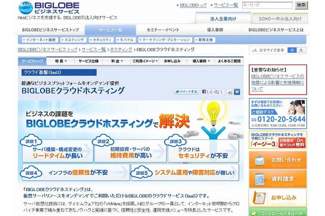Expand the ご利用イメージ dropdown menu
The height and width of the screenshot is (216, 325).
(145, 61)
